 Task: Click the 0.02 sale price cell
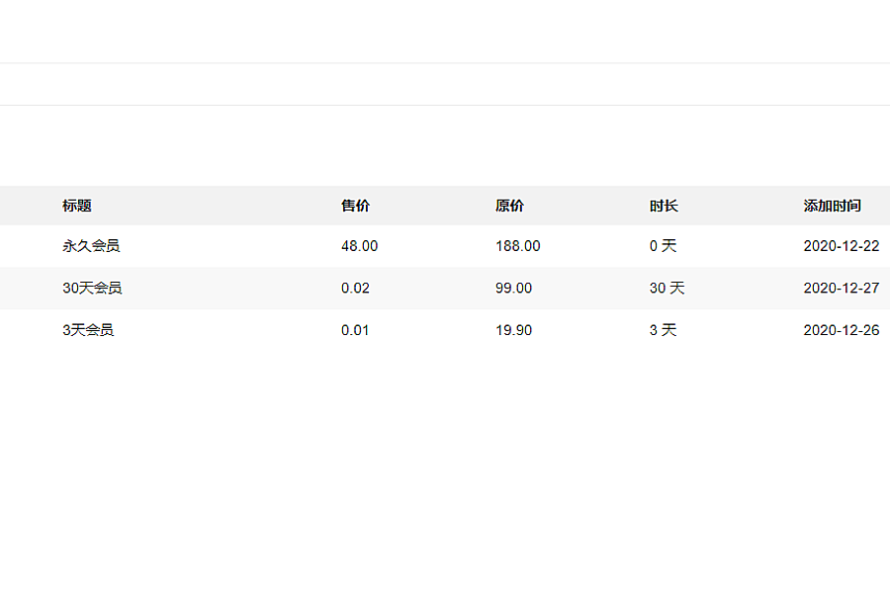pyautogui.click(x=355, y=288)
